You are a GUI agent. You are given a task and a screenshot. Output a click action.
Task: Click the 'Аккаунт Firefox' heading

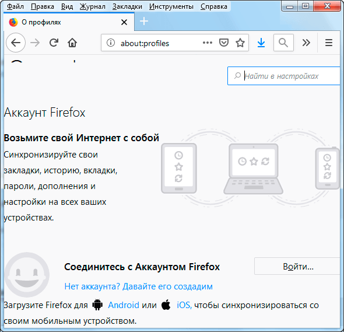[44, 113]
